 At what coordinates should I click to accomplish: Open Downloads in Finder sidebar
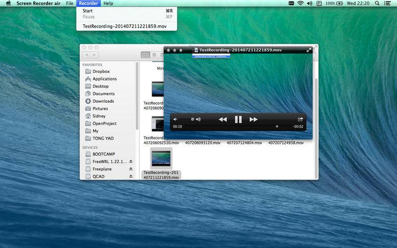(x=103, y=101)
